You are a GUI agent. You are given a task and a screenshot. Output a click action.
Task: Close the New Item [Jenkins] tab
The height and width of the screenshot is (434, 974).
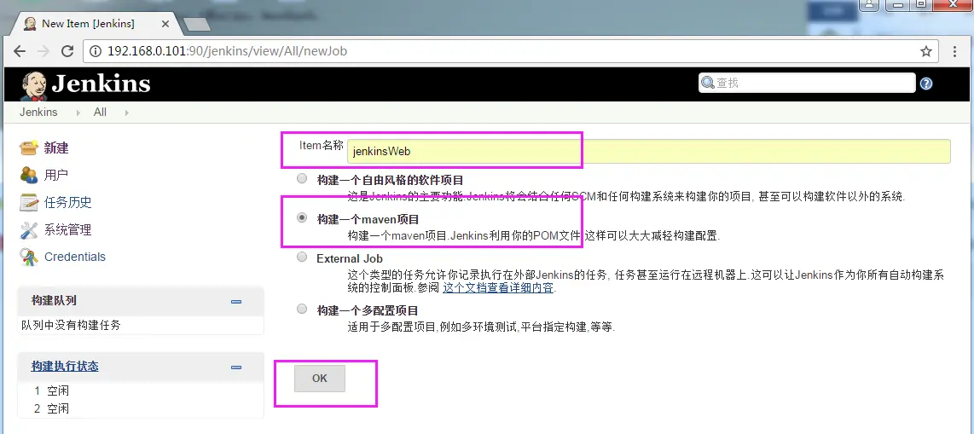click(x=165, y=24)
